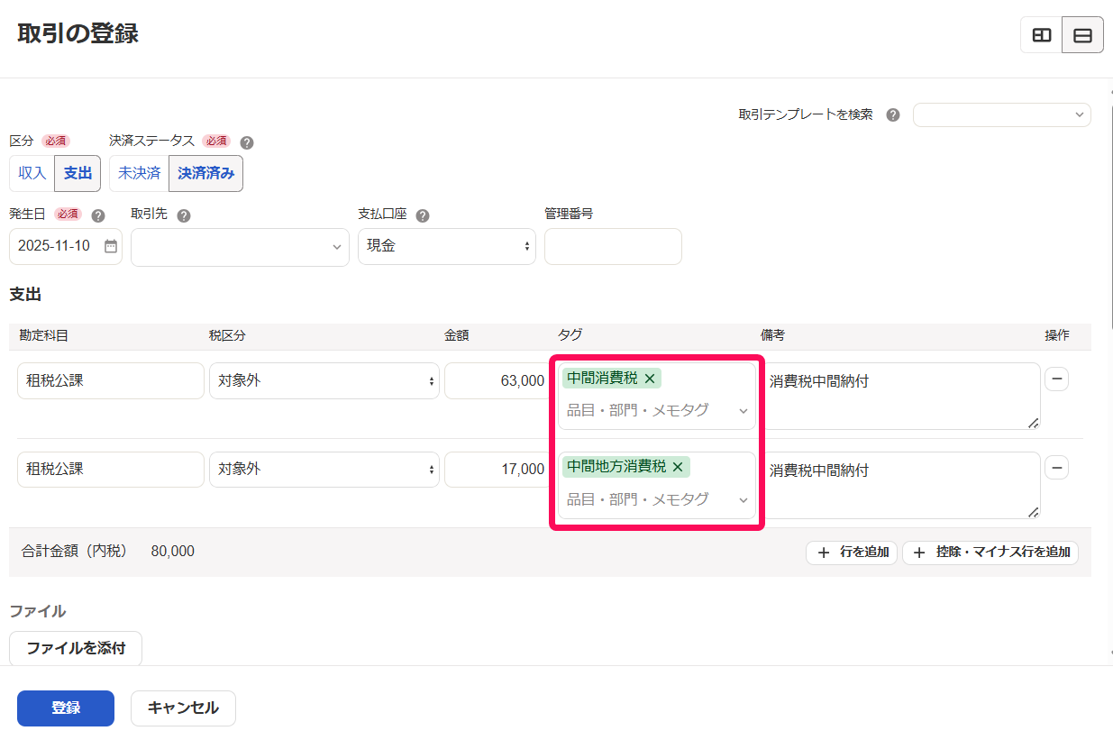The image size is (1113, 740).
Task: Click the 取引の登録 page title
Action: click(x=78, y=34)
